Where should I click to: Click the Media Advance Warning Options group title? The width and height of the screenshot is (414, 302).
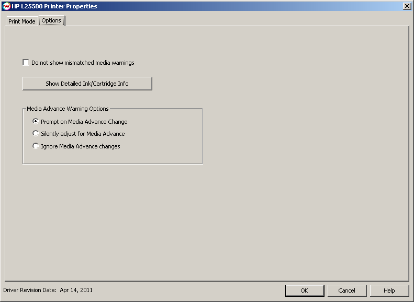click(x=68, y=109)
